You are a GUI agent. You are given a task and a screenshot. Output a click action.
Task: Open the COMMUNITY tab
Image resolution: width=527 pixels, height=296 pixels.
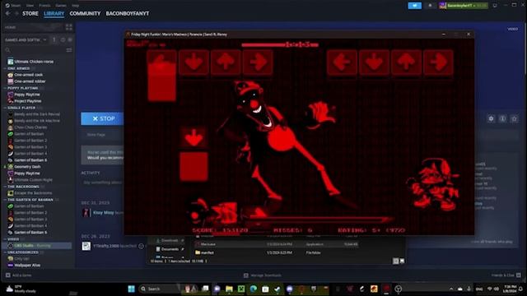(x=85, y=13)
